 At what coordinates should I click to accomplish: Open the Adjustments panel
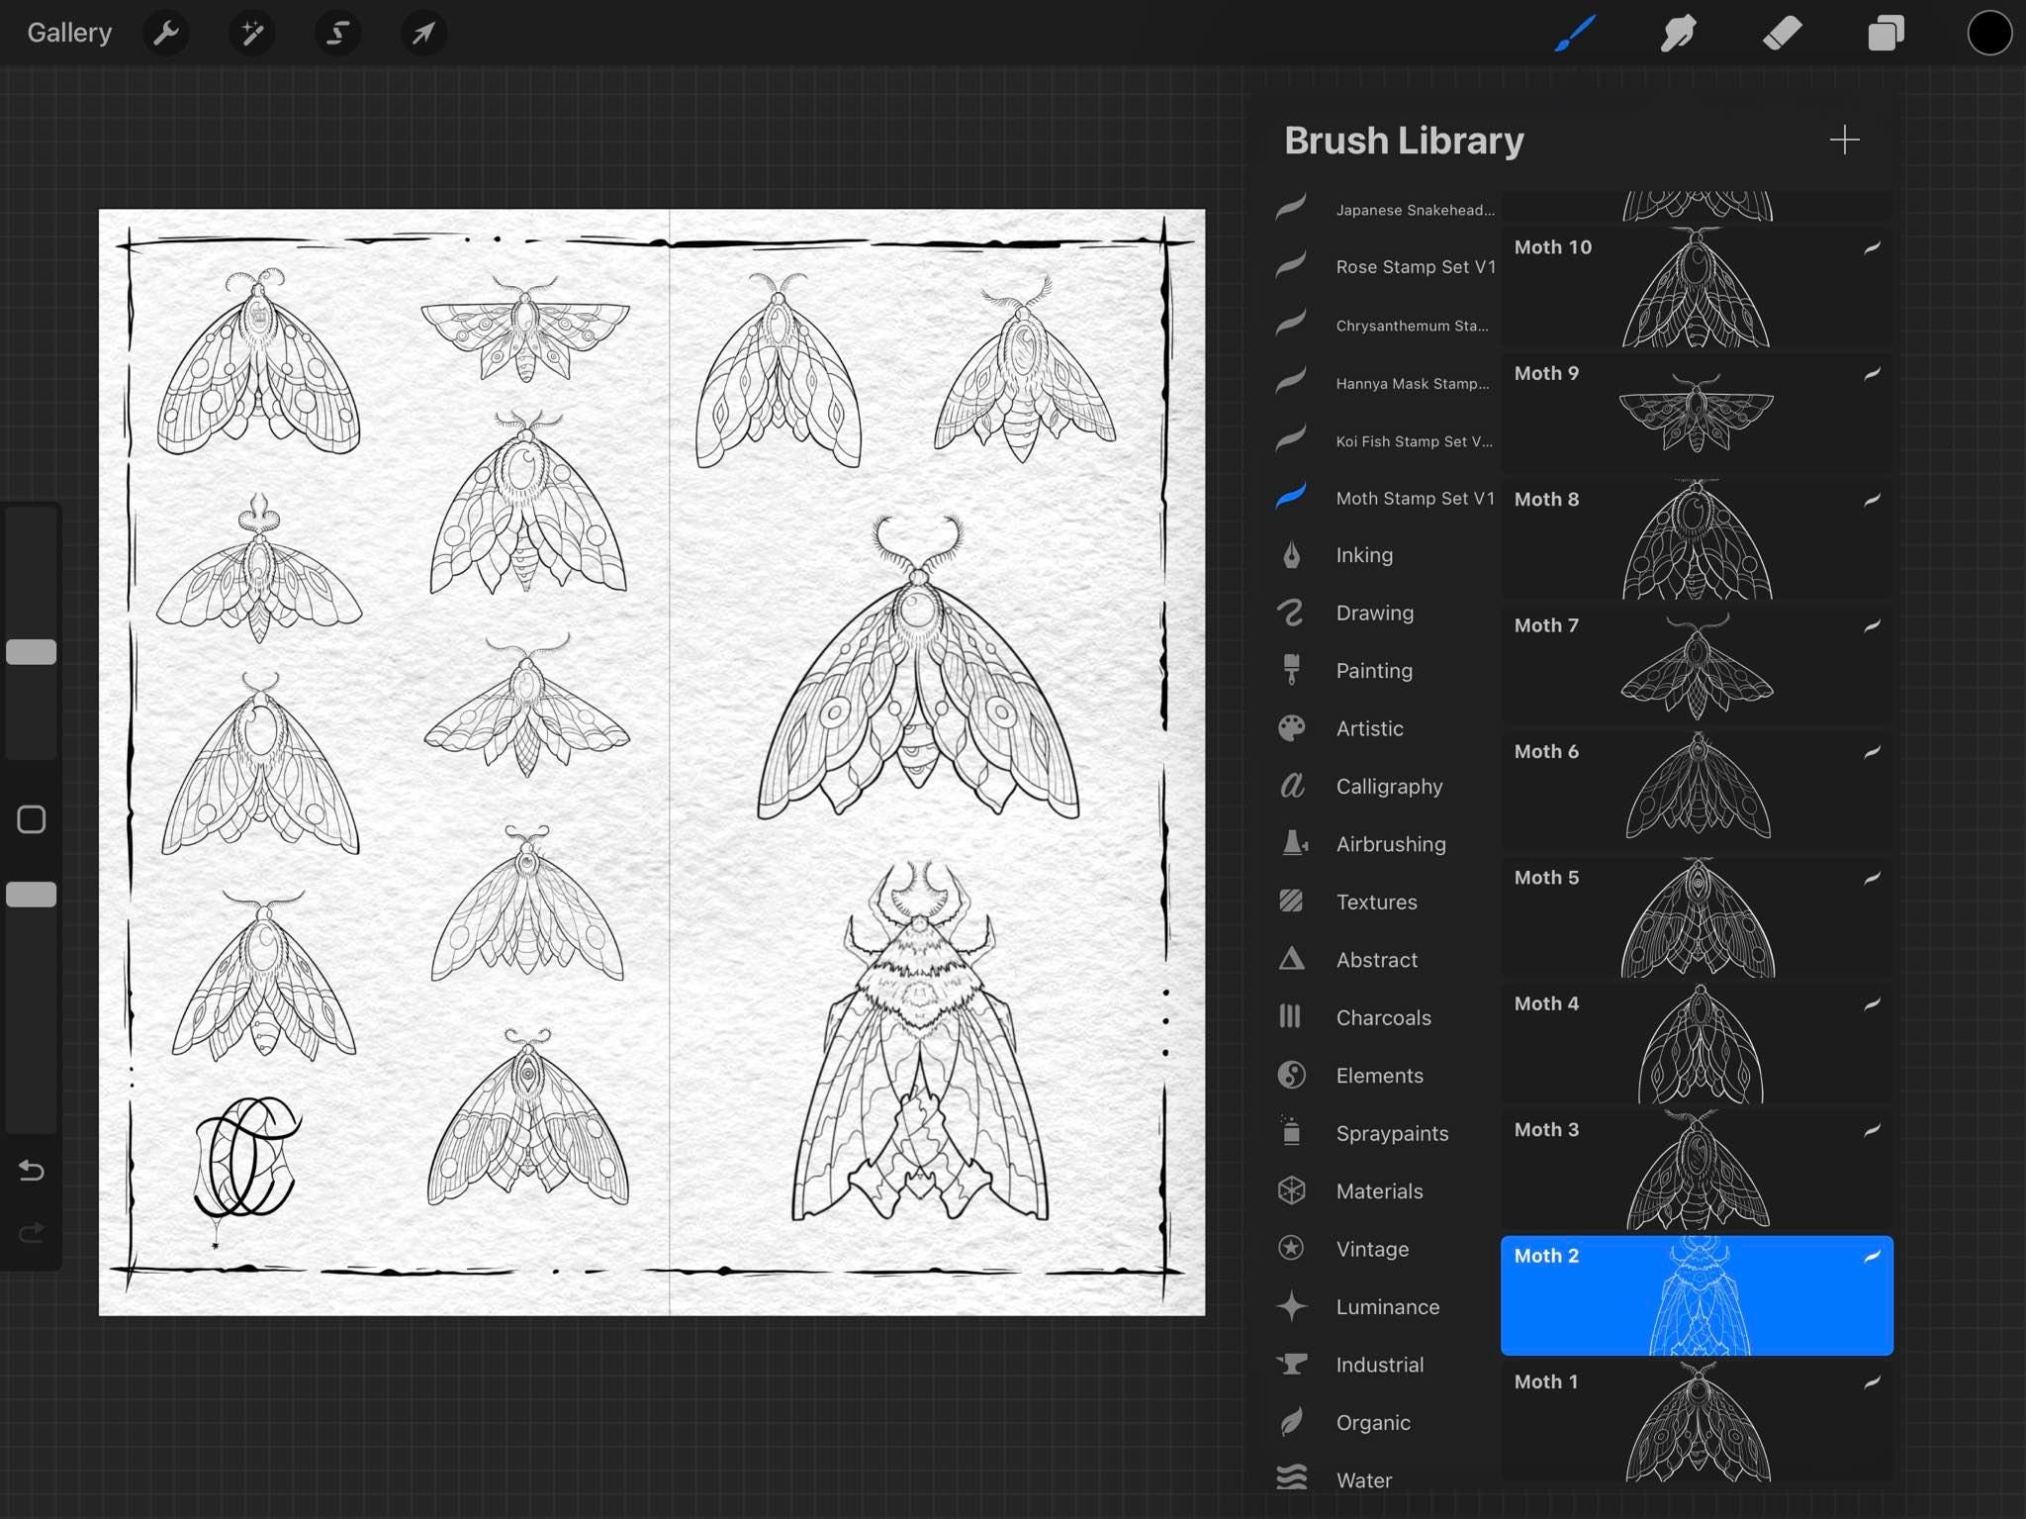tap(252, 33)
